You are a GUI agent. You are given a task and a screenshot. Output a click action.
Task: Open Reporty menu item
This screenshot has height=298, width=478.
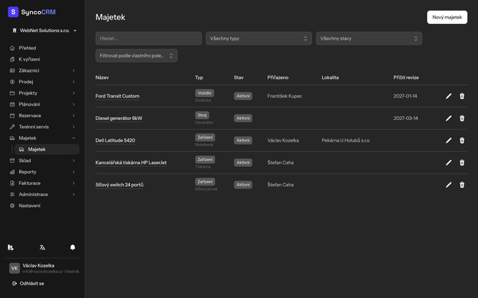[43, 172]
